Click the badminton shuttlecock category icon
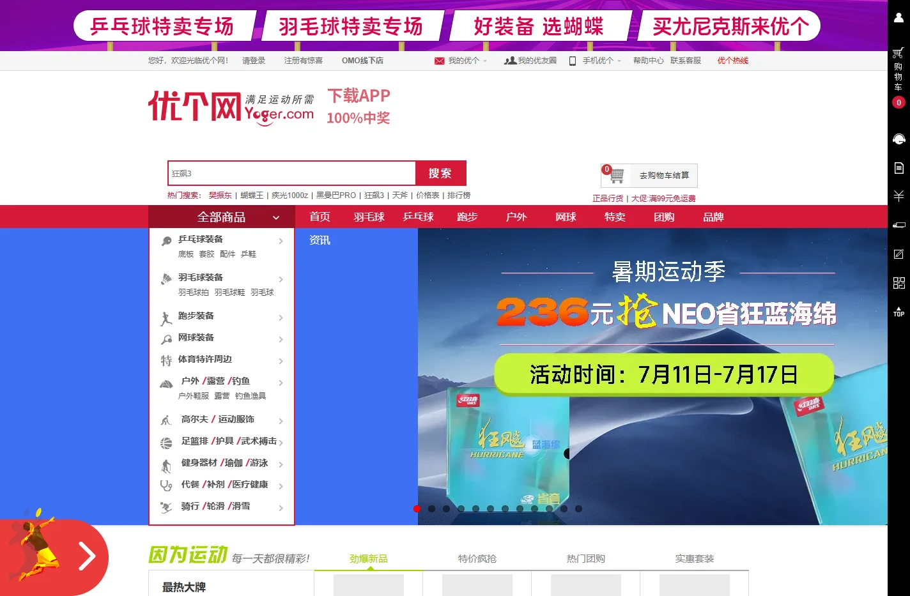The height and width of the screenshot is (596, 910). [166, 279]
